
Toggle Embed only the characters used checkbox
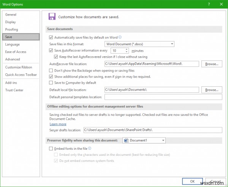point(56,155)
